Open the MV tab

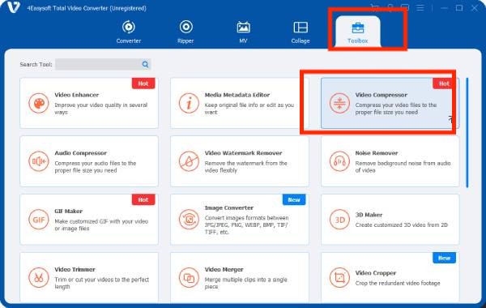point(243,32)
